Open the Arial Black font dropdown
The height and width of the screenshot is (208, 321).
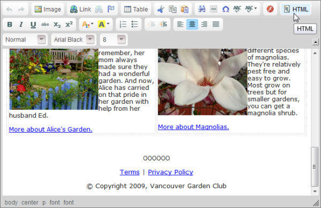coord(74,40)
